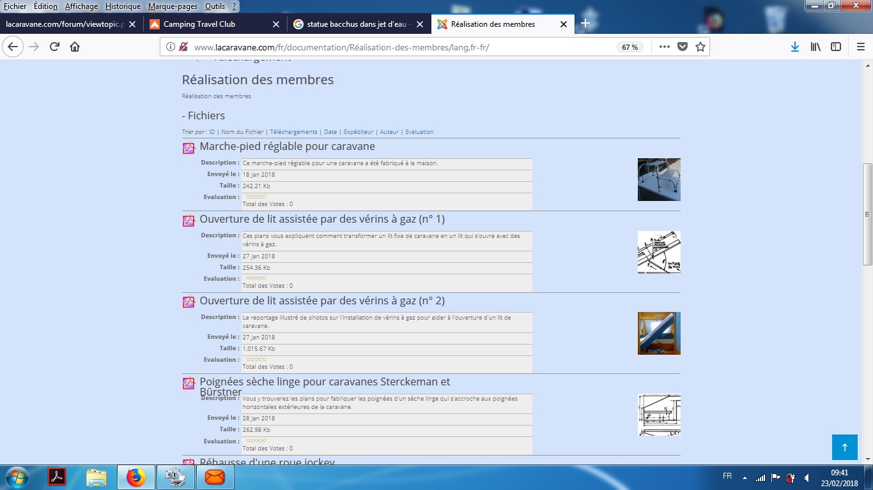Click the marche-pied thumbnail image

pos(659,179)
